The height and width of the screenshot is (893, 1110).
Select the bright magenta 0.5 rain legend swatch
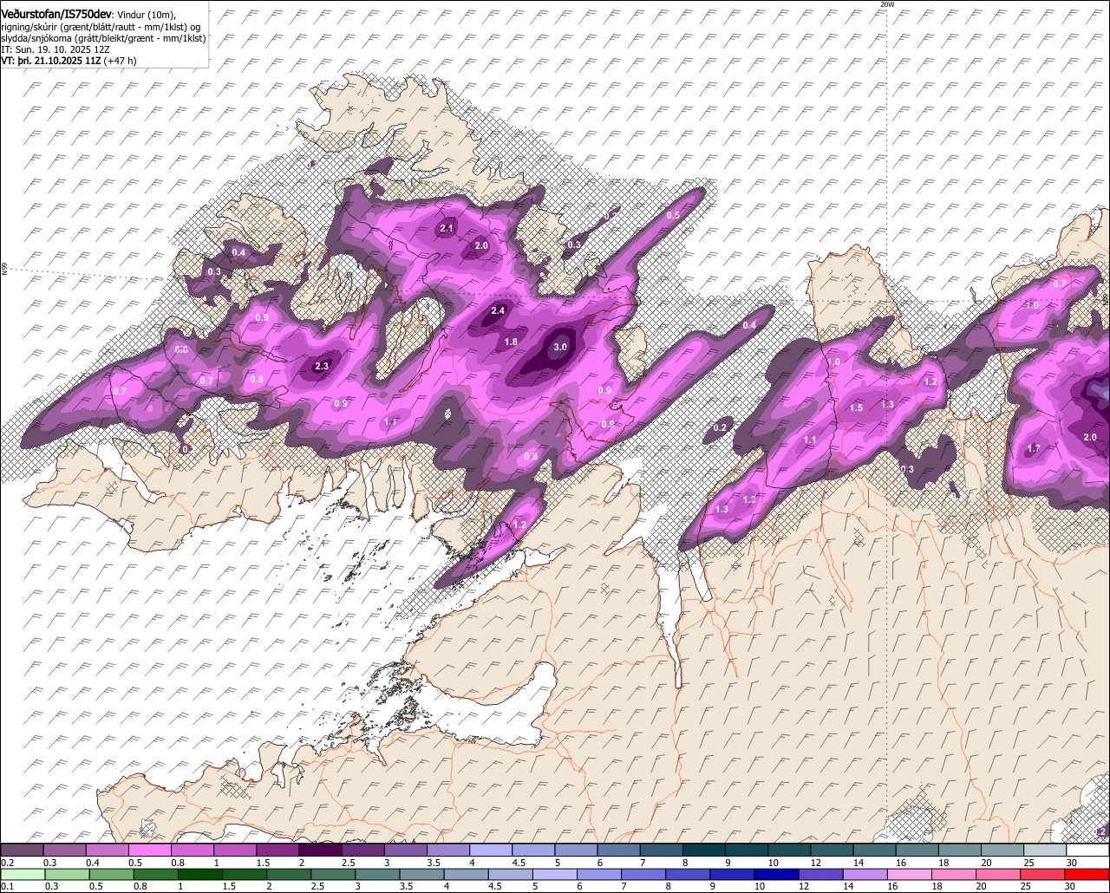pyautogui.click(x=149, y=850)
